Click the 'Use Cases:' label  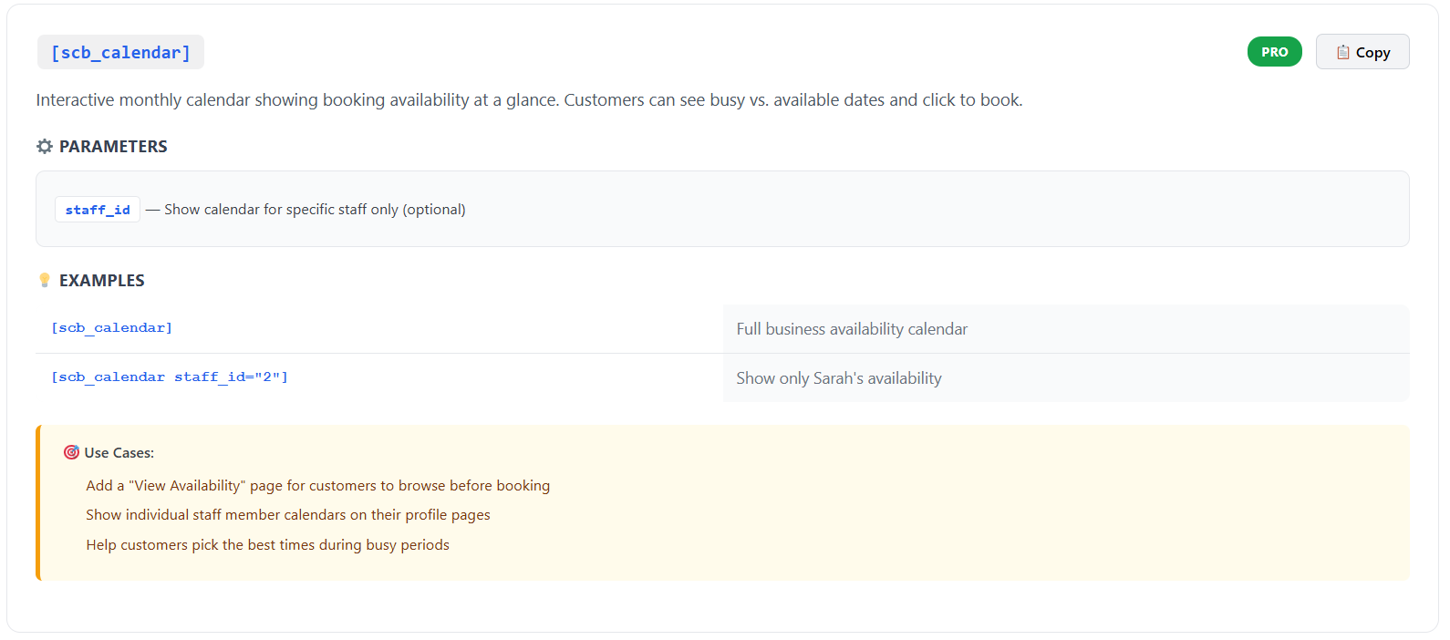(119, 452)
